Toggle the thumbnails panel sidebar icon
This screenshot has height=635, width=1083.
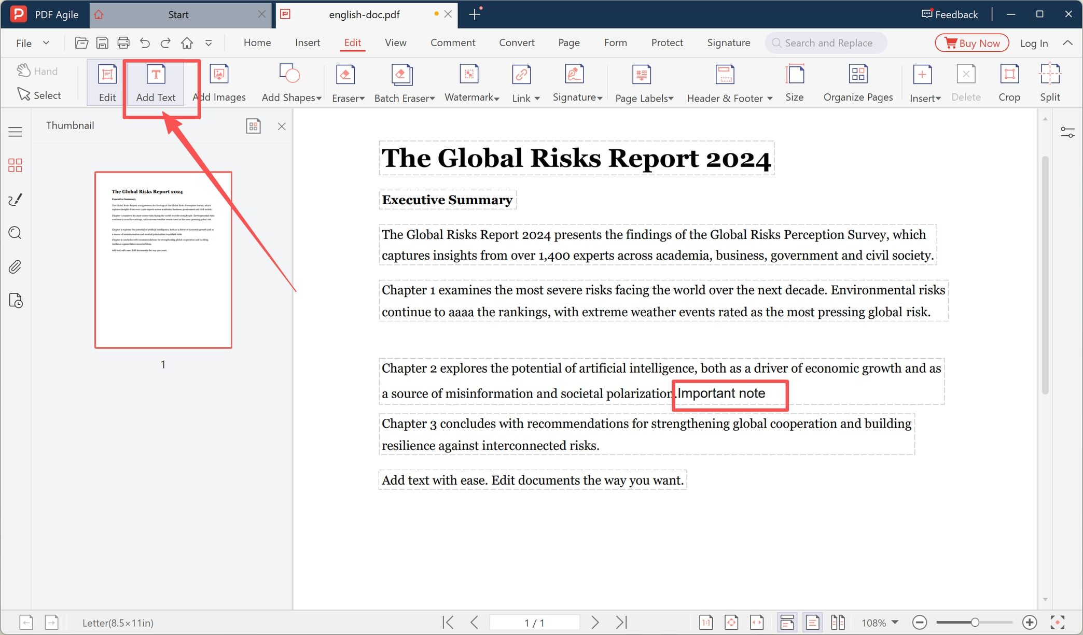point(15,165)
